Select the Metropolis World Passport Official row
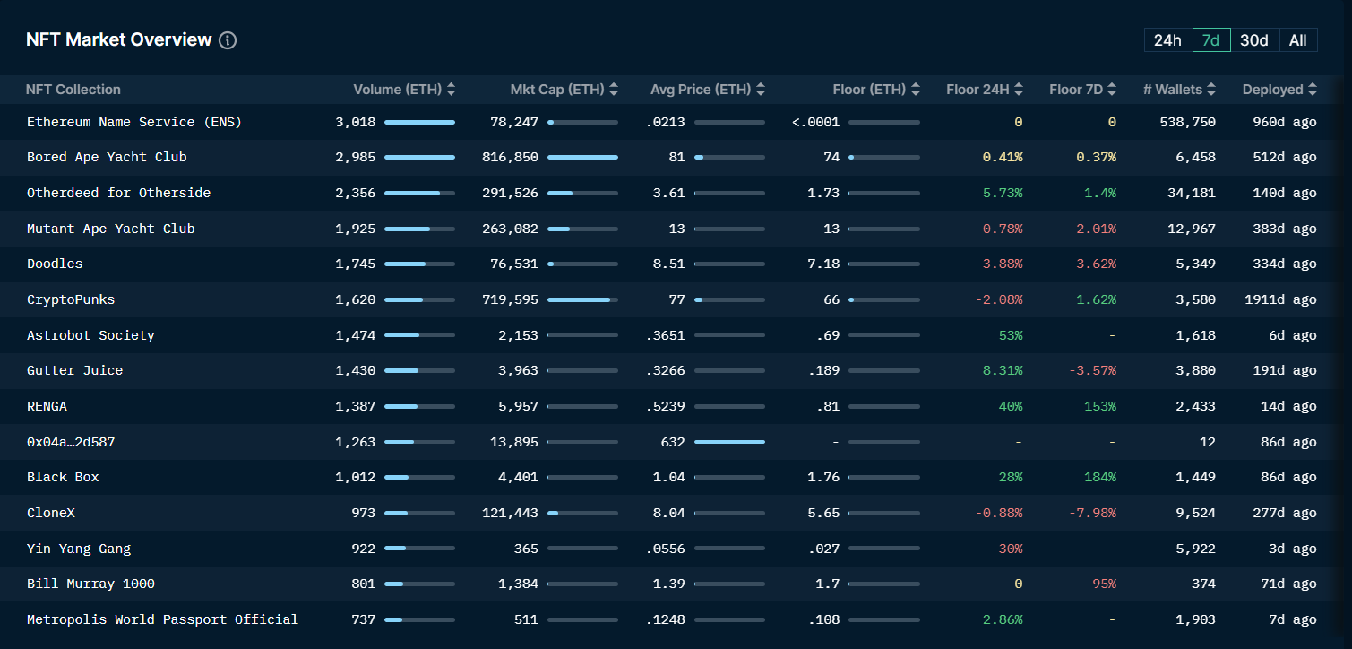 162,619
